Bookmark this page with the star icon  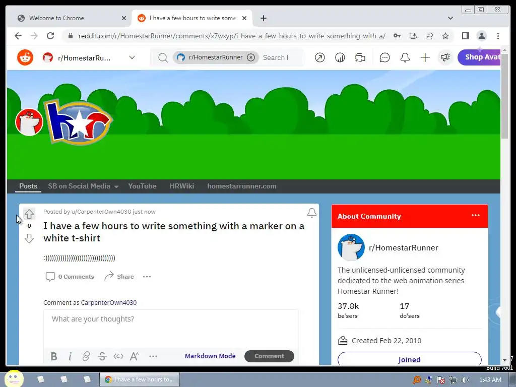[445, 36]
